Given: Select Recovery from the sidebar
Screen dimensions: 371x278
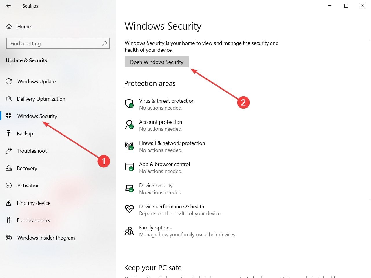Looking at the screenshot, I should coord(27,168).
